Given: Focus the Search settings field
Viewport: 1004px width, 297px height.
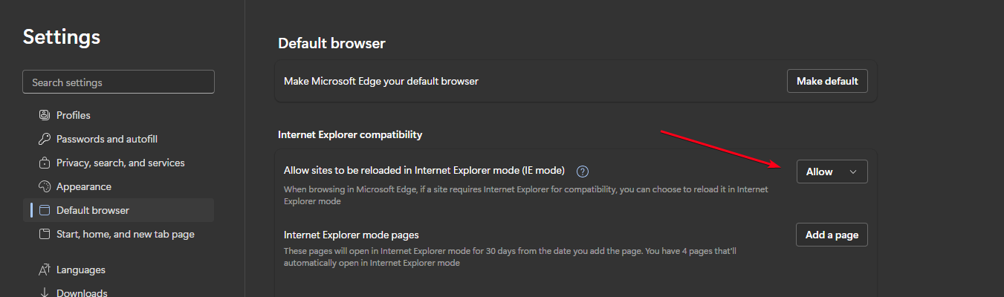Looking at the screenshot, I should [119, 82].
